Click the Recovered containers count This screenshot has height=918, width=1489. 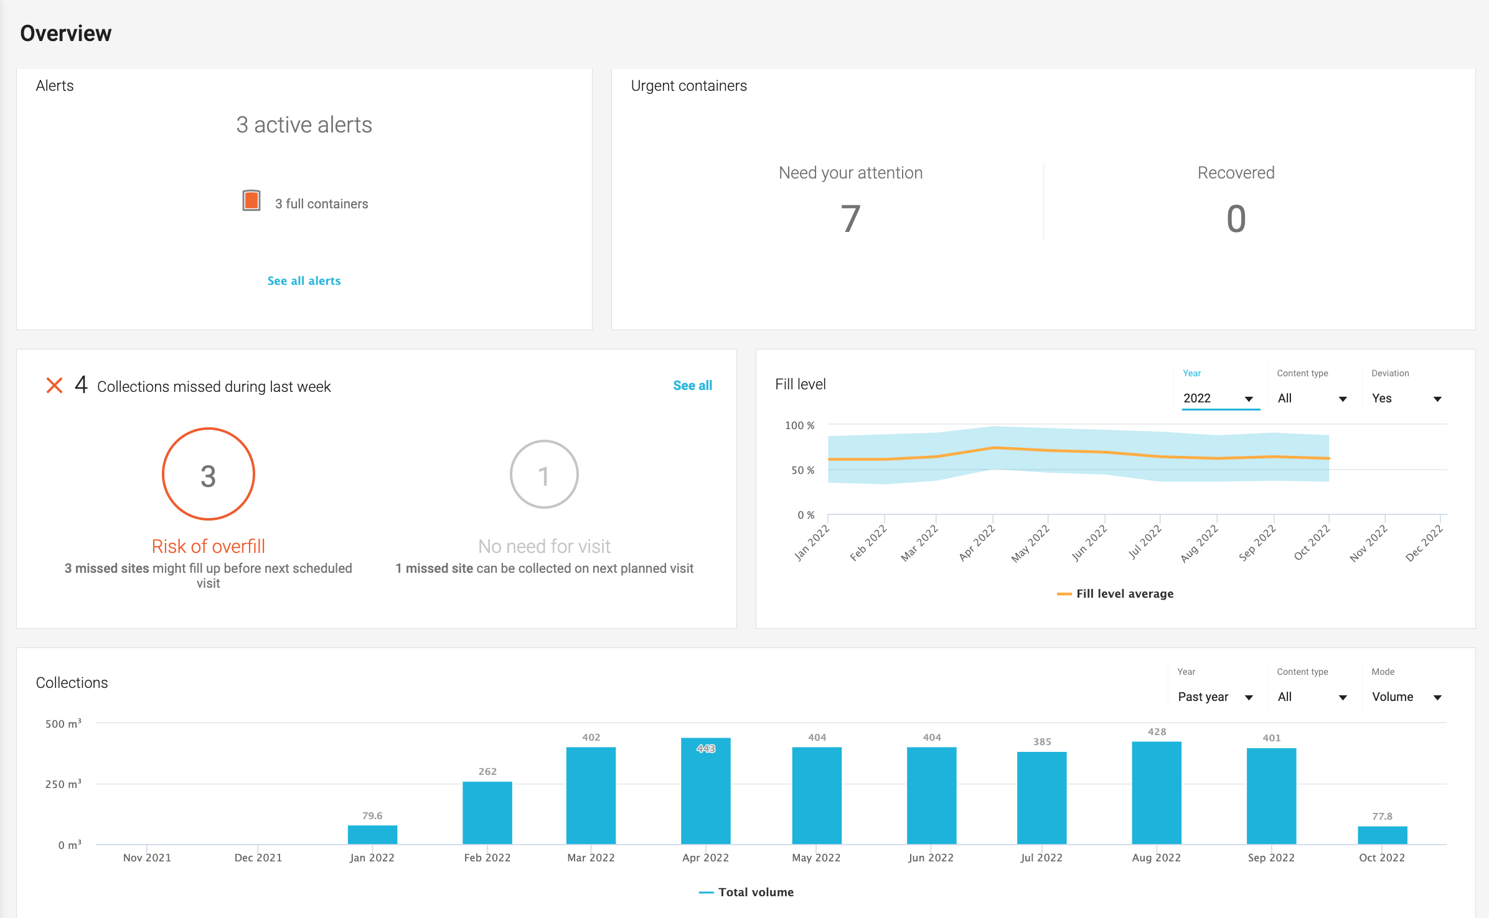click(x=1236, y=219)
